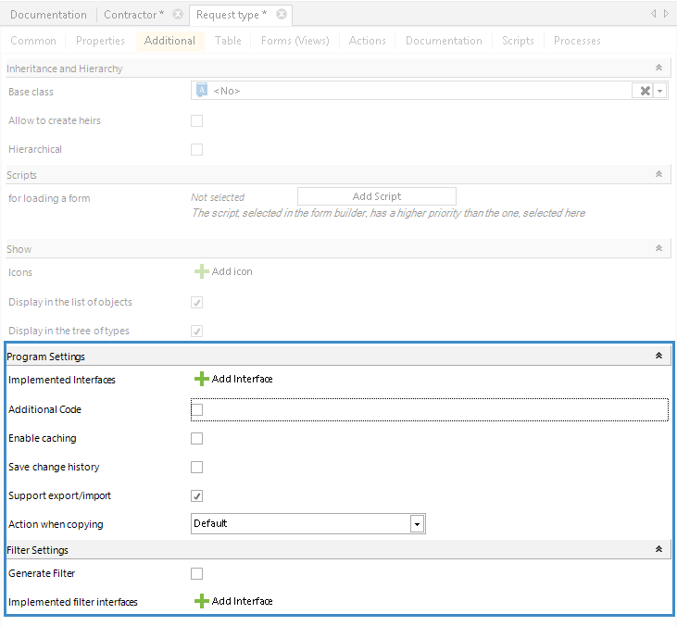Enable the caching checkbox
The width and height of the screenshot is (677, 626).
196,438
